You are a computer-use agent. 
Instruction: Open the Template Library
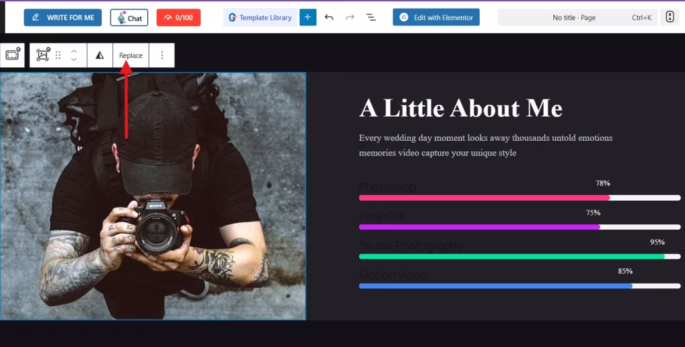tap(260, 17)
